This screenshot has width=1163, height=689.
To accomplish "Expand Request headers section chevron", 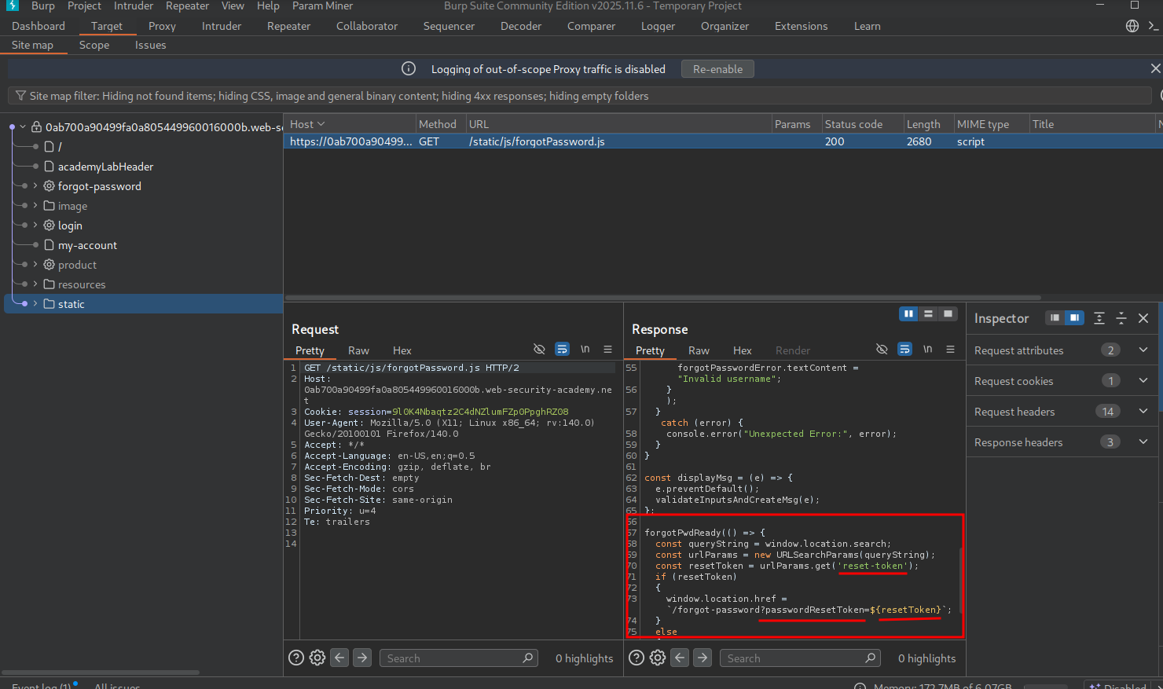I will (1143, 411).
